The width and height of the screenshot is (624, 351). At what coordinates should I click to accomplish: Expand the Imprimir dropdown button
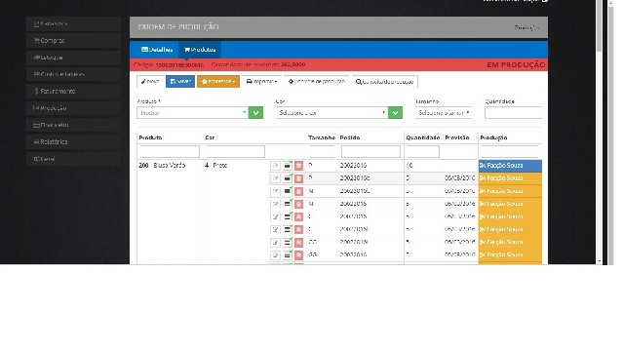[261, 82]
